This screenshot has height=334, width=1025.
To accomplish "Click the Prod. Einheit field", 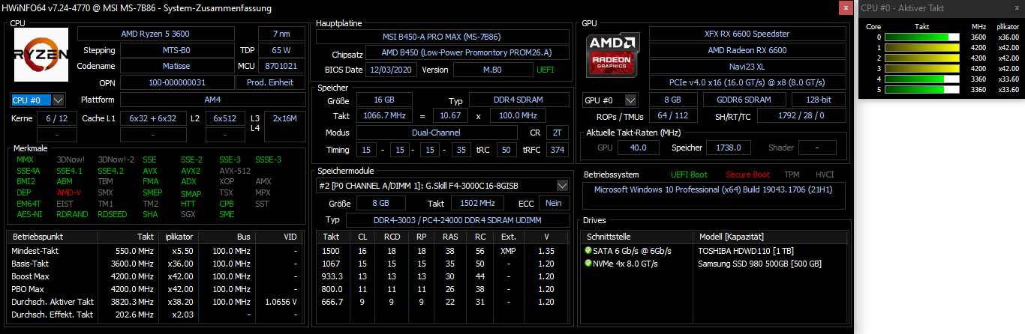I will [271, 82].
